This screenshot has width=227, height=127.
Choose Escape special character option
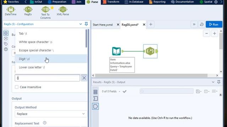pos(51,50)
